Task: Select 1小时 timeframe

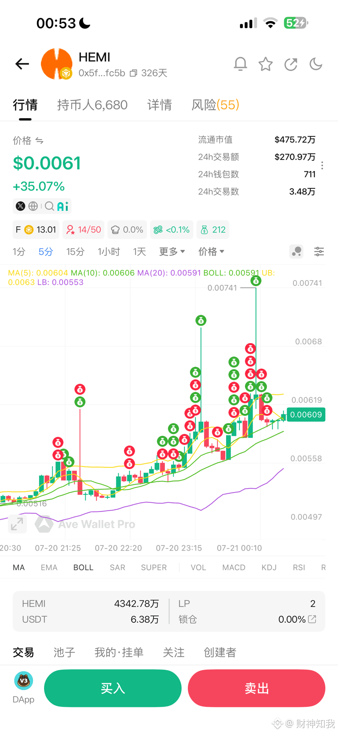Action: coord(109,251)
